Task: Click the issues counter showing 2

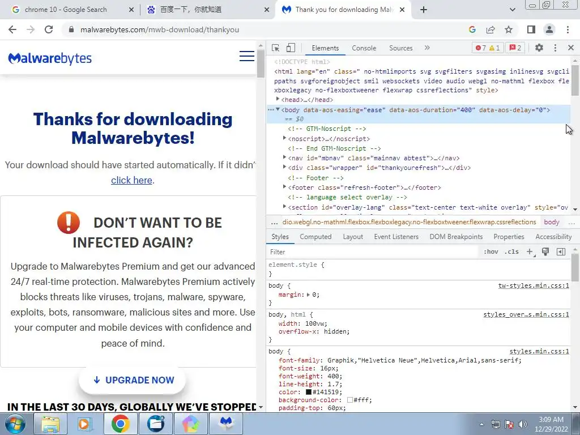Action: 515,48
